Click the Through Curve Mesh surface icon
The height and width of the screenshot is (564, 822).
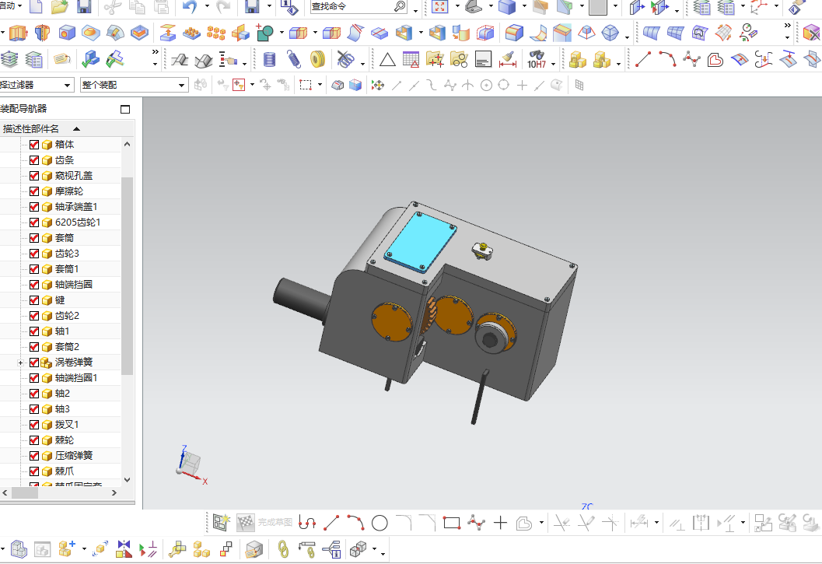point(675,33)
